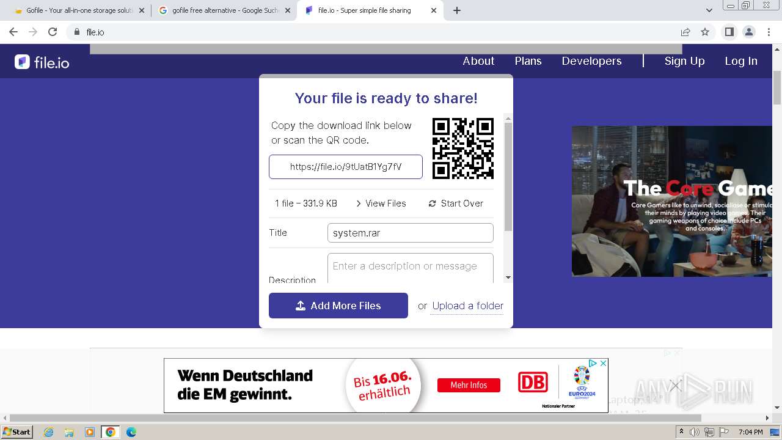Click the action center flag icon

[x=724, y=432]
